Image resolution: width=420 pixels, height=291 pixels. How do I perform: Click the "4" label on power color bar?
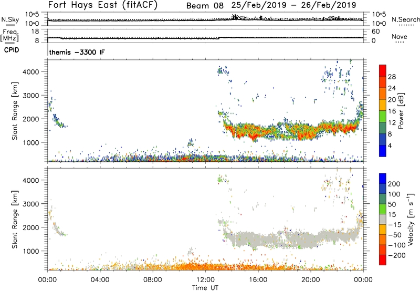click(390, 145)
